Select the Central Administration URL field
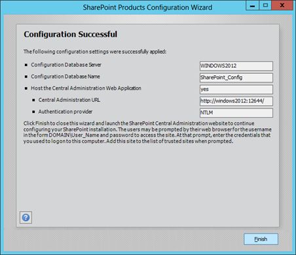 click(236, 101)
